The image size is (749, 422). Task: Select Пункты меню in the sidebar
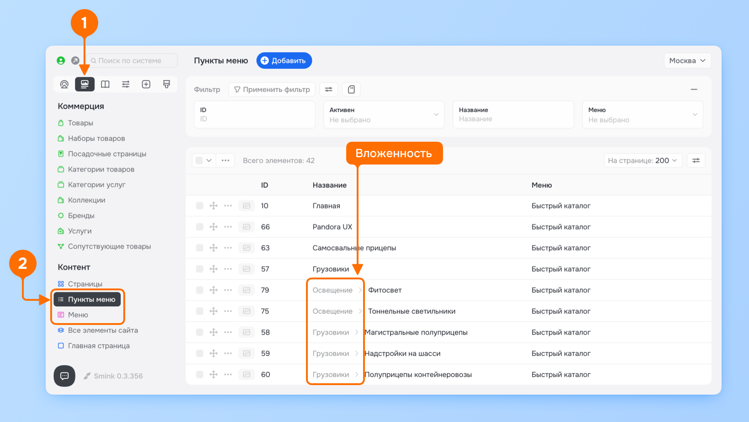pyautogui.click(x=87, y=299)
